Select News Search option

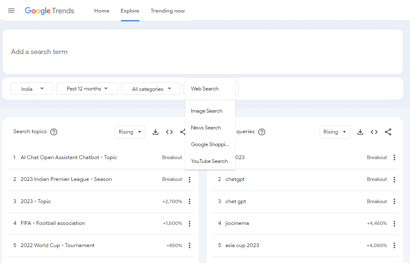tap(210, 128)
